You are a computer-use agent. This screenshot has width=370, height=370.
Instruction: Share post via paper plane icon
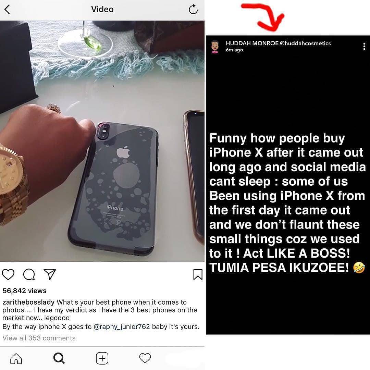point(50,274)
